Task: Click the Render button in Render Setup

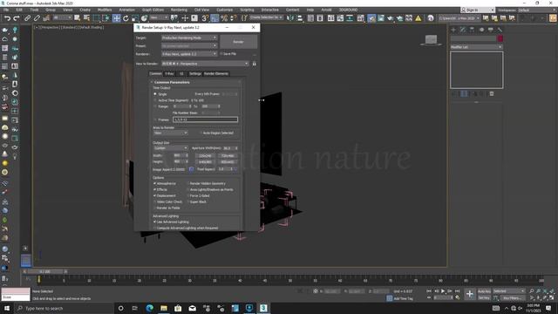Action: pyautogui.click(x=238, y=42)
